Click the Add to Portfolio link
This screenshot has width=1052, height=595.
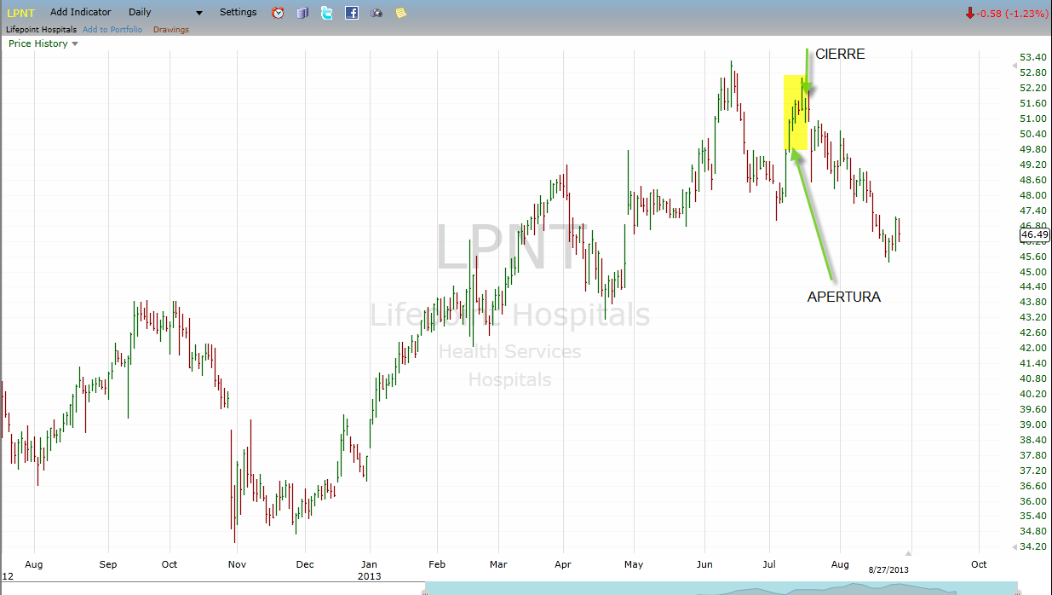tap(112, 30)
